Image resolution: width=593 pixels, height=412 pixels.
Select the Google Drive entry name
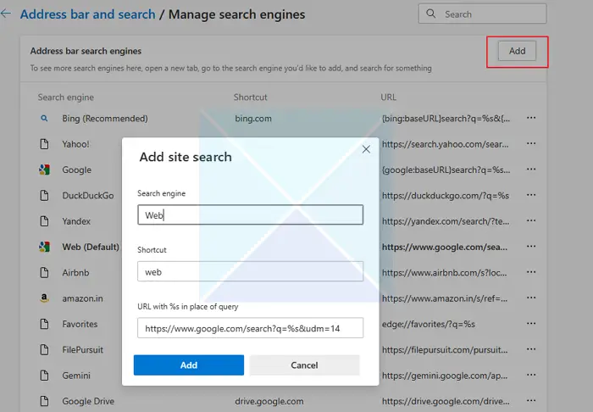tap(88, 401)
